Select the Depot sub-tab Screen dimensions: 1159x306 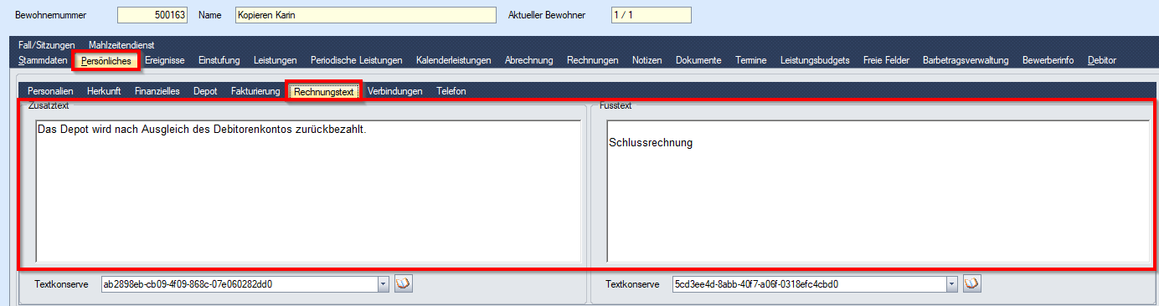[x=205, y=91]
